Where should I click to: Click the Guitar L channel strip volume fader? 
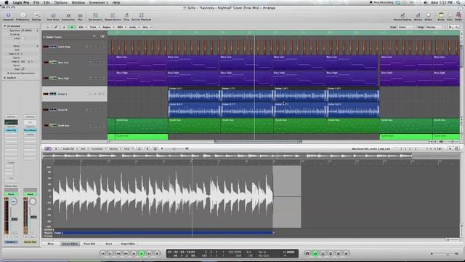coord(14,219)
